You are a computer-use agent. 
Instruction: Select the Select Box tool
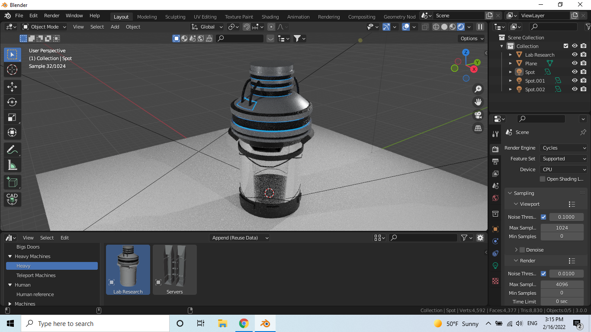(12, 54)
